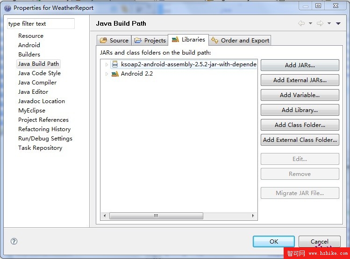350x259 pixels.
Task: Select the Libraries tab
Action: (188, 40)
